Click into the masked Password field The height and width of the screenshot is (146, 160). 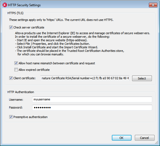pos(92,107)
